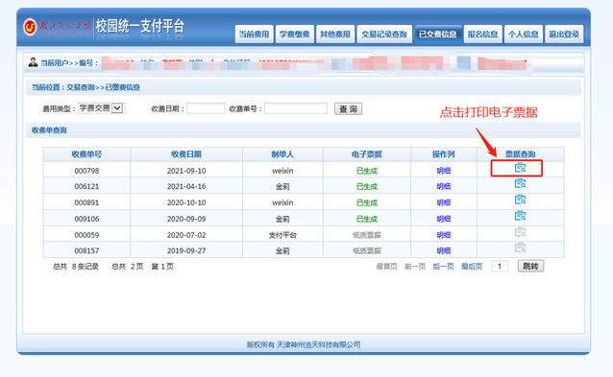Click bill number 006121
The height and width of the screenshot is (377, 613).
[x=86, y=186]
